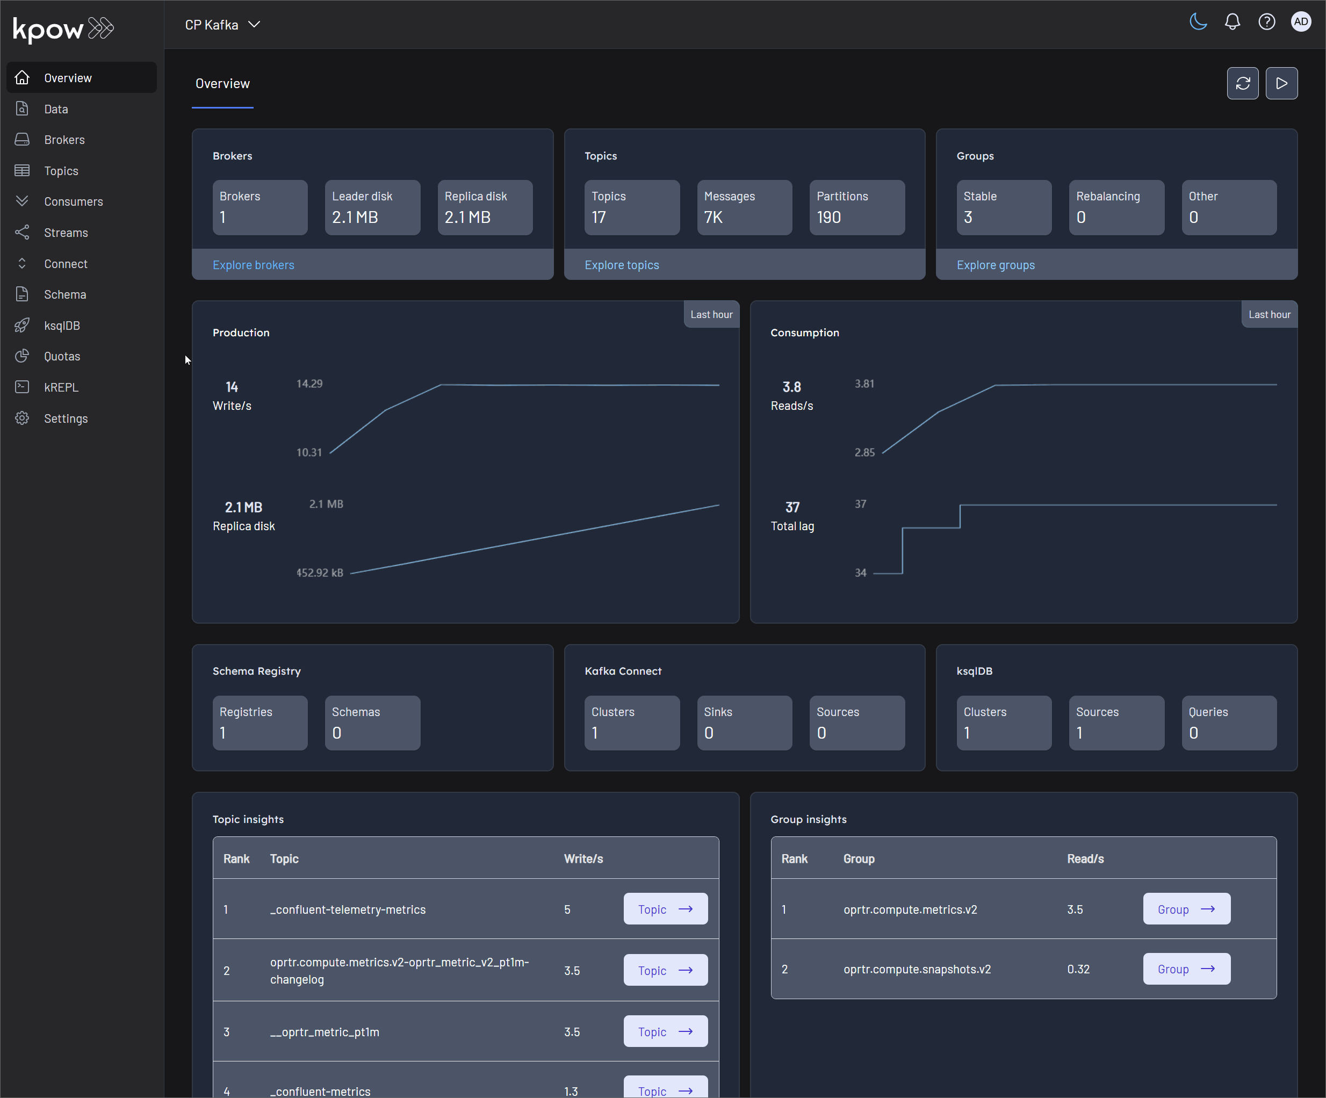Expand the CP Kafka cluster dropdown
1326x1098 pixels.
point(222,25)
